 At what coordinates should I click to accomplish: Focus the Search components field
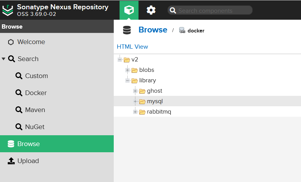[214, 10]
